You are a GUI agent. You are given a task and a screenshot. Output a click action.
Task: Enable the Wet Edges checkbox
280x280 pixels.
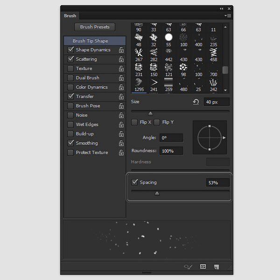coord(70,125)
